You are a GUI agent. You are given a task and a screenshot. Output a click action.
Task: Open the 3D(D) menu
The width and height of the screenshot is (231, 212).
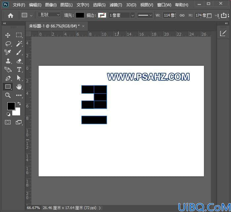[131, 5]
